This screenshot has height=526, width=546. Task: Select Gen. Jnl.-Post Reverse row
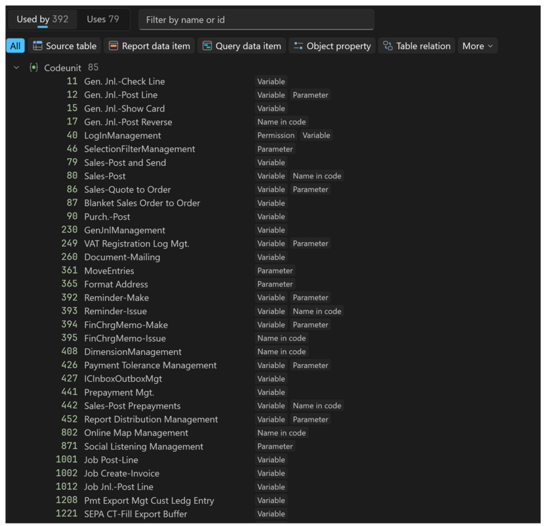pyautogui.click(x=128, y=122)
